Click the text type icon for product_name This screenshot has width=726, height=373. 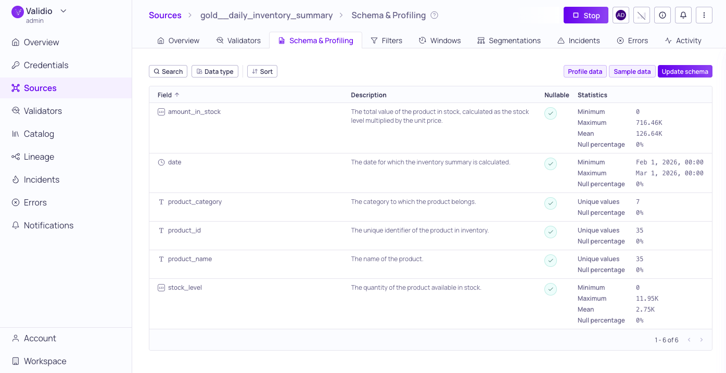coord(161,259)
